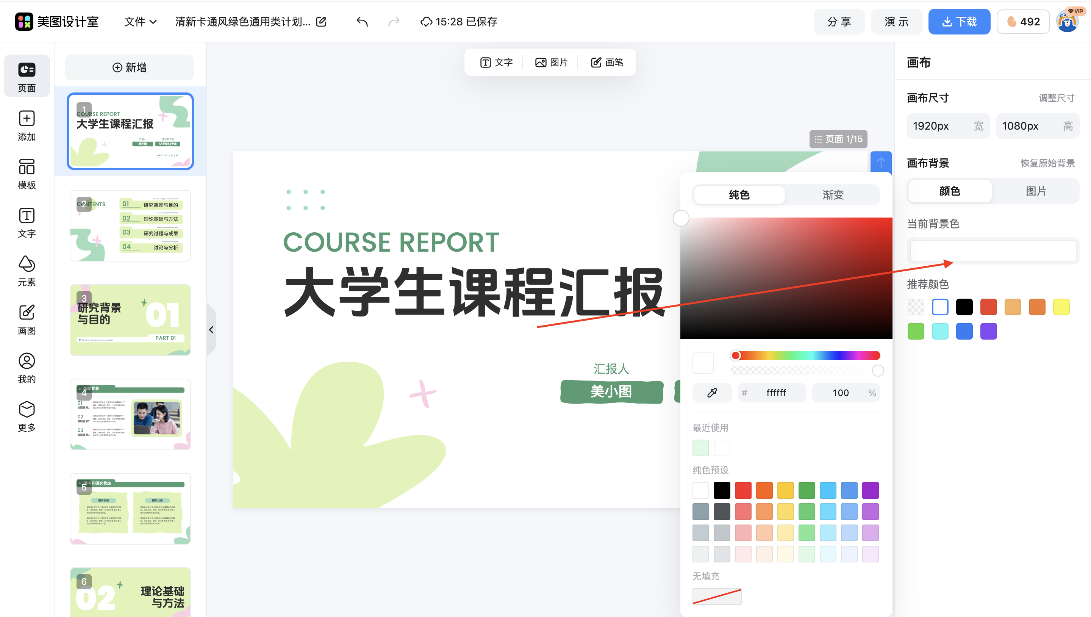Switch canvas background to 图片 mode
This screenshot has height=617, width=1091.
1036,191
